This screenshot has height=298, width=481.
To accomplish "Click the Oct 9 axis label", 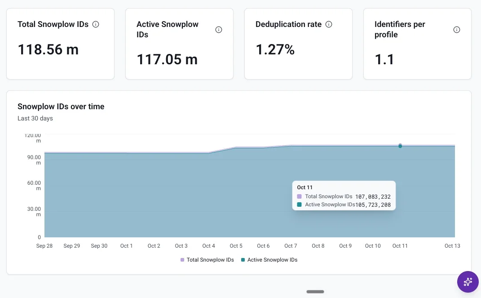I will pos(345,246).
